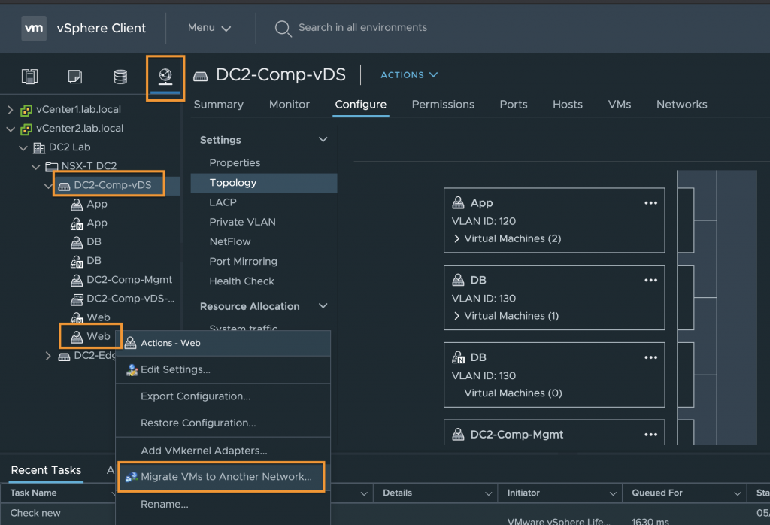Viewport: 770px width, 525px height.
Task: Switch to the Monitor tab
Action: 290,104
